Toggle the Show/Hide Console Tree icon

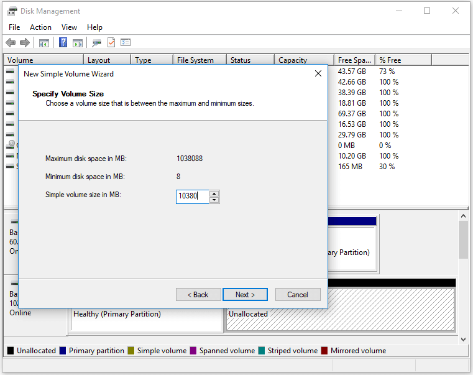(x=44, y=43)
